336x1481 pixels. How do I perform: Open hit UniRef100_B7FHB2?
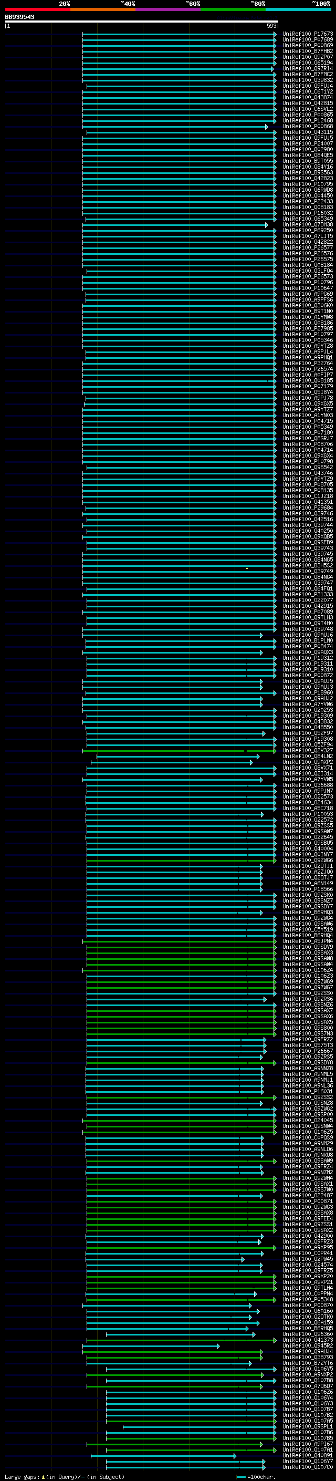click(308, 51)
